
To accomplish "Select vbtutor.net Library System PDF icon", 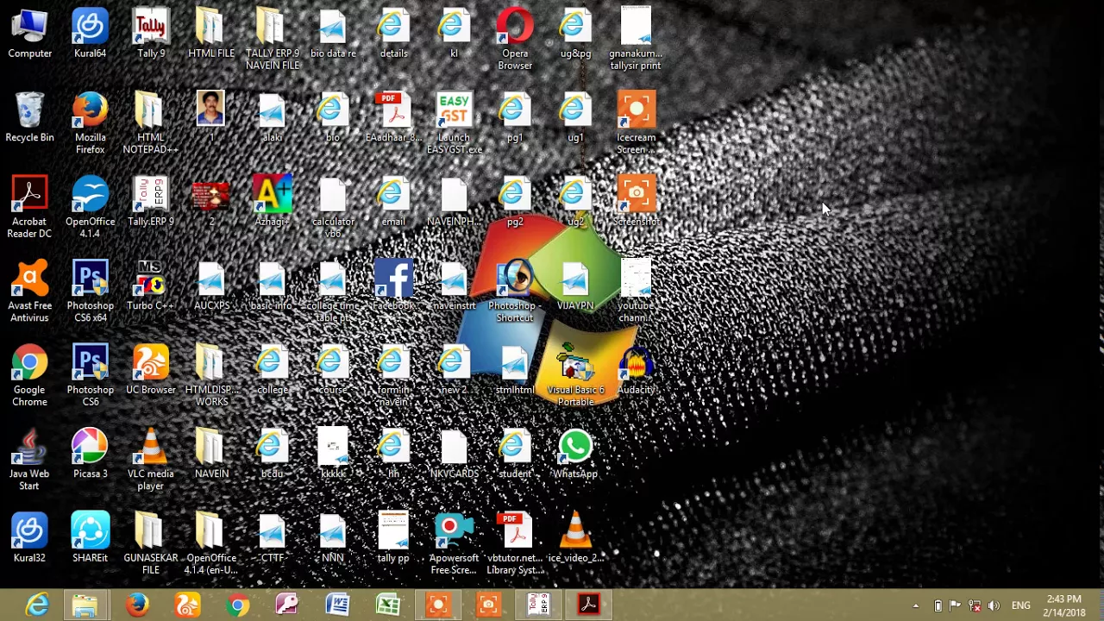I will click(x=515, y=544).
